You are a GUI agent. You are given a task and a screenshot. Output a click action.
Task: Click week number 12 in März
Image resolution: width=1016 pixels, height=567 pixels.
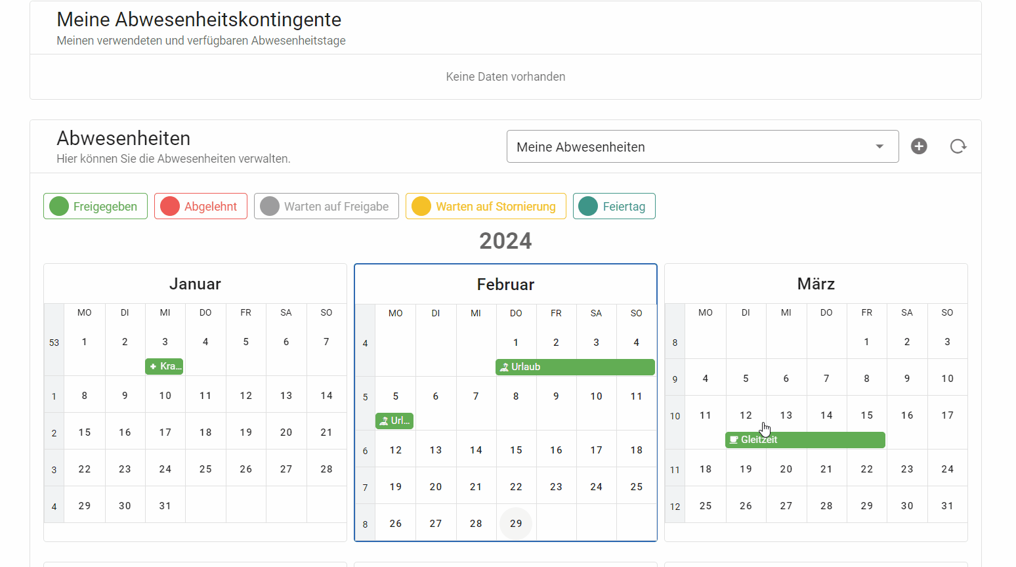click(675, 507)
